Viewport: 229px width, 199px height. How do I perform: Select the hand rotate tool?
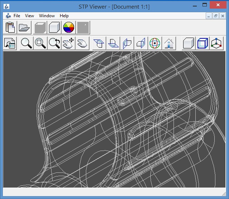(82, 43)
